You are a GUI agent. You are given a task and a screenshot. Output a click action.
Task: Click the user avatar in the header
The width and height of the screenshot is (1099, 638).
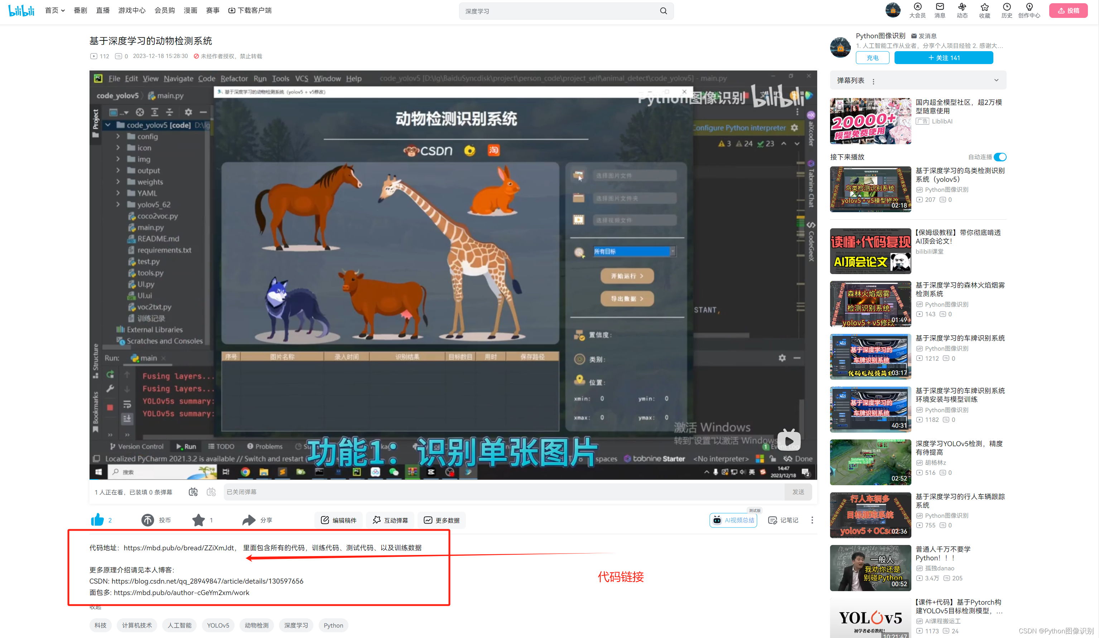point(893,10)
